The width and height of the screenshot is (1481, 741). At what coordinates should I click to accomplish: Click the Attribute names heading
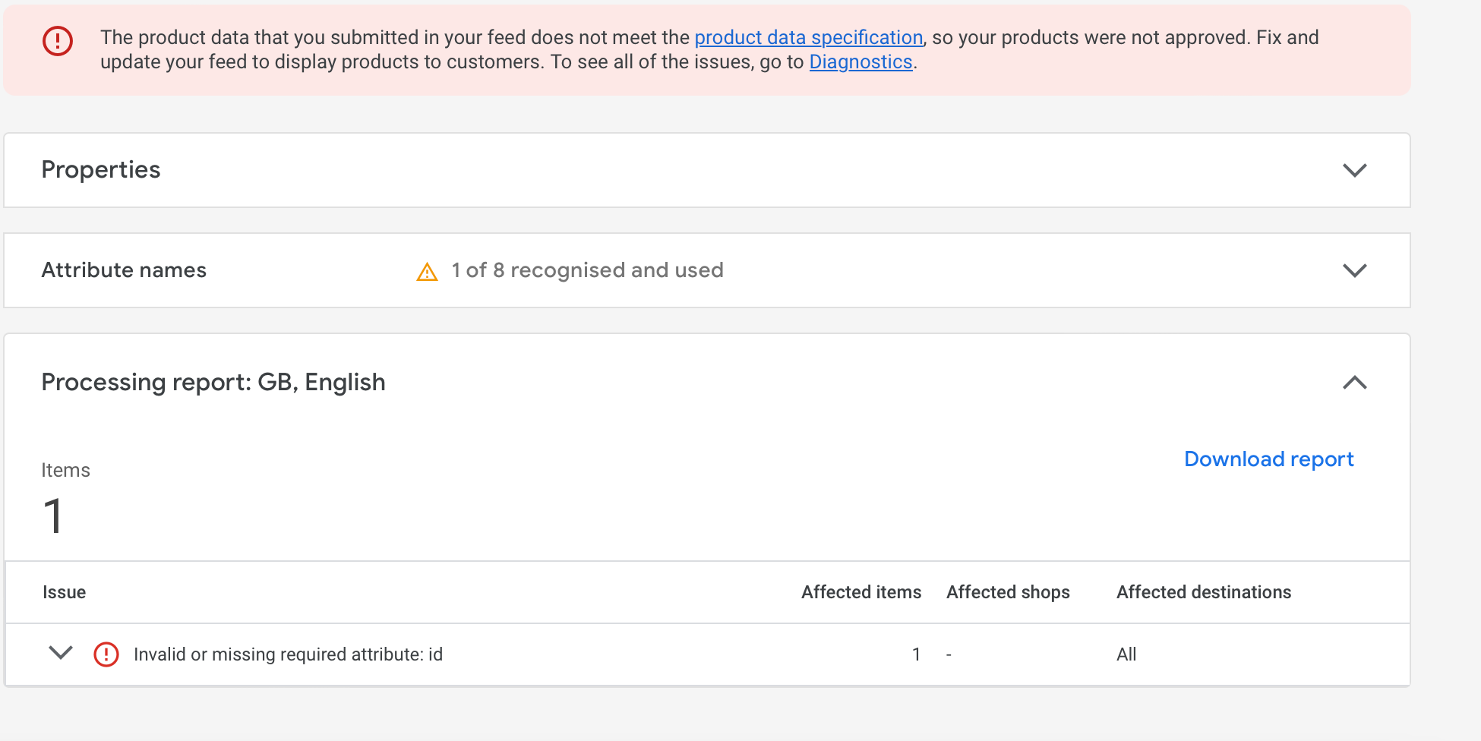[x=124, y=270]
